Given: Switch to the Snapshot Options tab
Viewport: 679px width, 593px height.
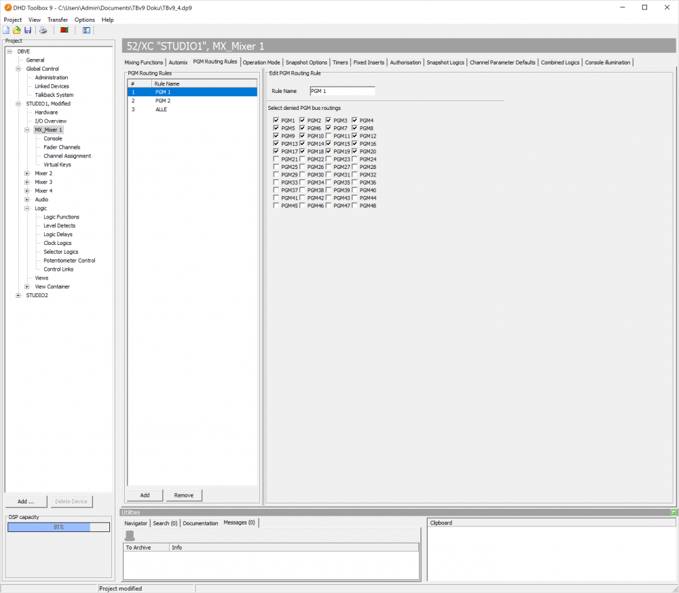Looking at the screenshot, I should tap(306, 62).
